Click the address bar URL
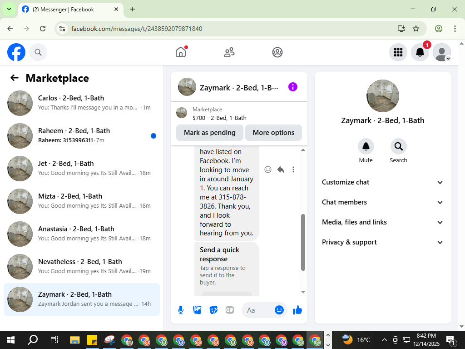465x349 pixels. (137, 29)
